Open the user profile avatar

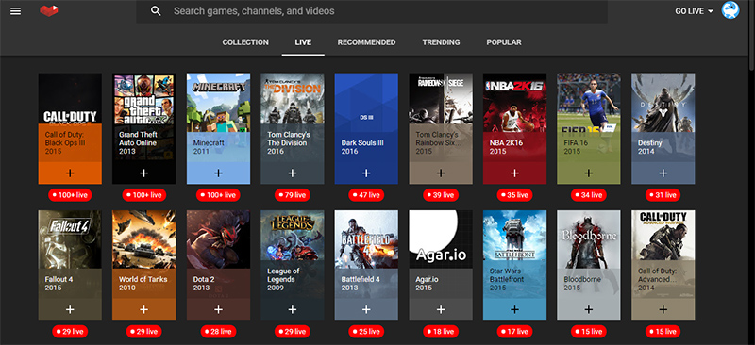pyautogui.click(x=730, y=10)
